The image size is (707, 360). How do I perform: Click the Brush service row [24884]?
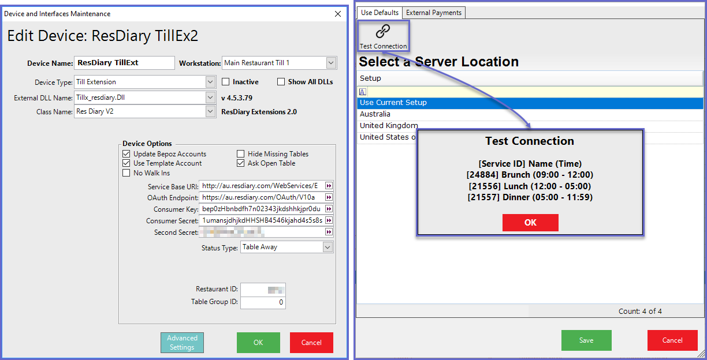[530, 175]
